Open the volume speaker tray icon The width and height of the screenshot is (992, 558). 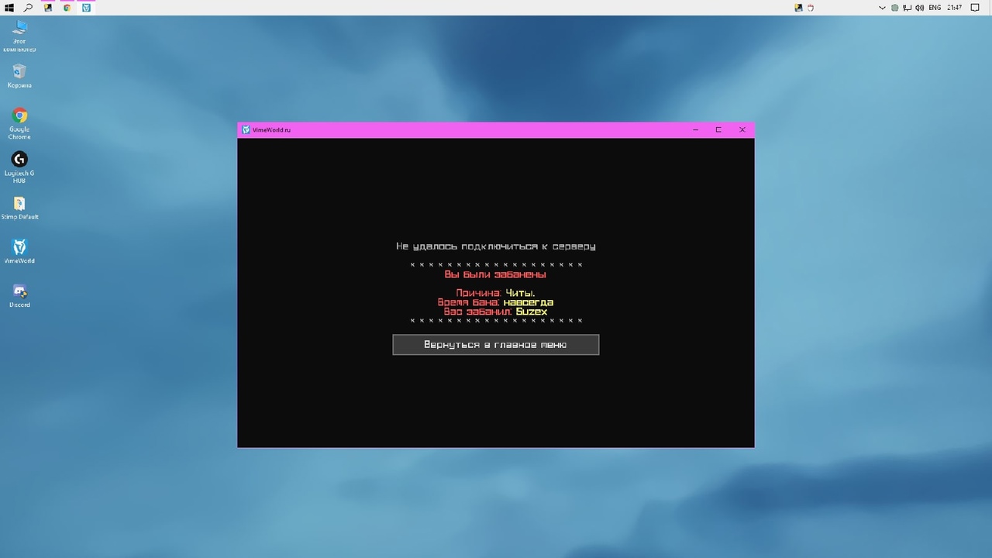[919, 8]
